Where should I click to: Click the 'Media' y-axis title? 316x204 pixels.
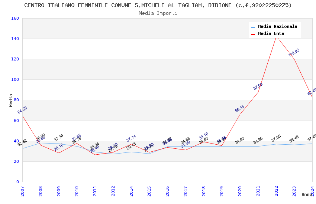[11, 100]
